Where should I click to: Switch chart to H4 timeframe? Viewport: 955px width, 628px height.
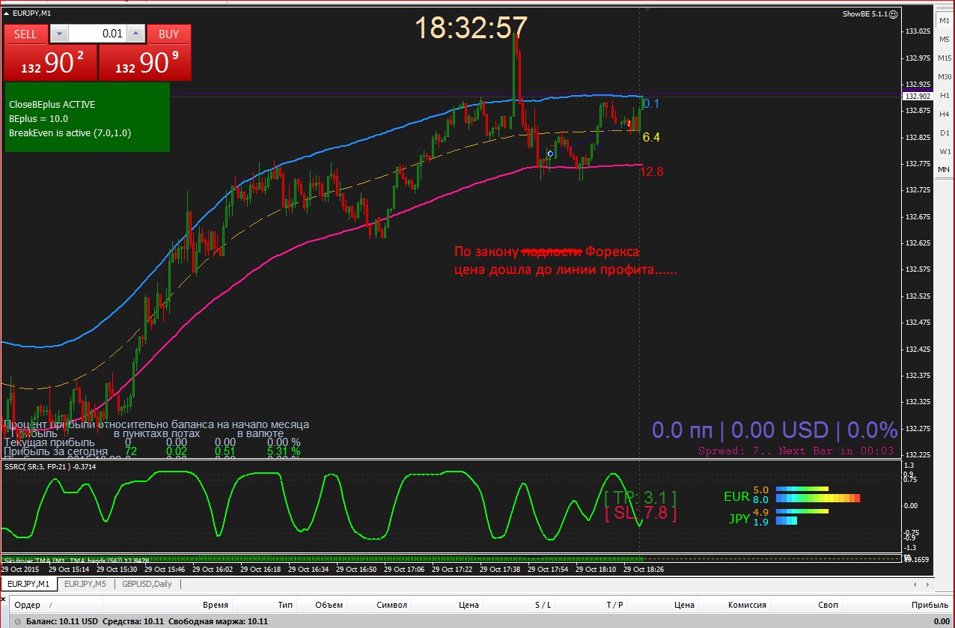pos(945,115)
